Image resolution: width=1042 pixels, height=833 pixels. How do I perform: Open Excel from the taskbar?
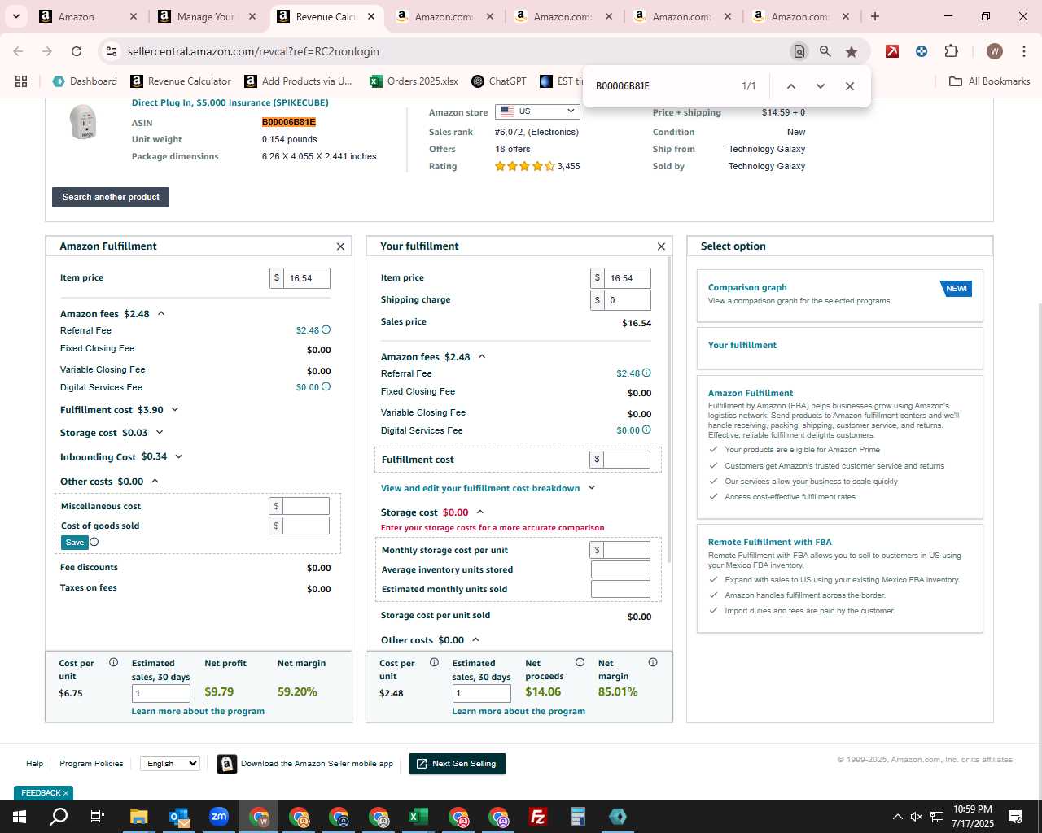[x=418, y=817]
